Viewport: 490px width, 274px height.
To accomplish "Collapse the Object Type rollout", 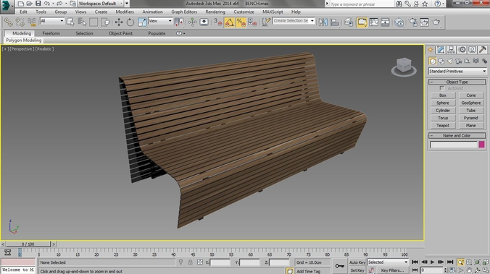I will click(x=457, y=82).
